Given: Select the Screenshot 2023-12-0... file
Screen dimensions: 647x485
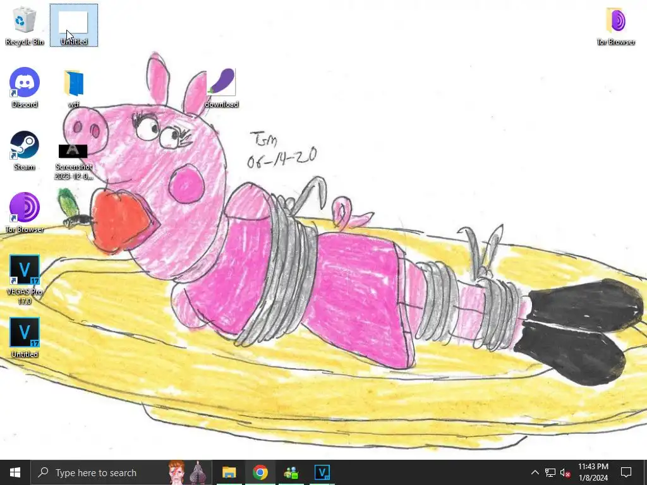Looking at the screenshot, I should 73,162.
